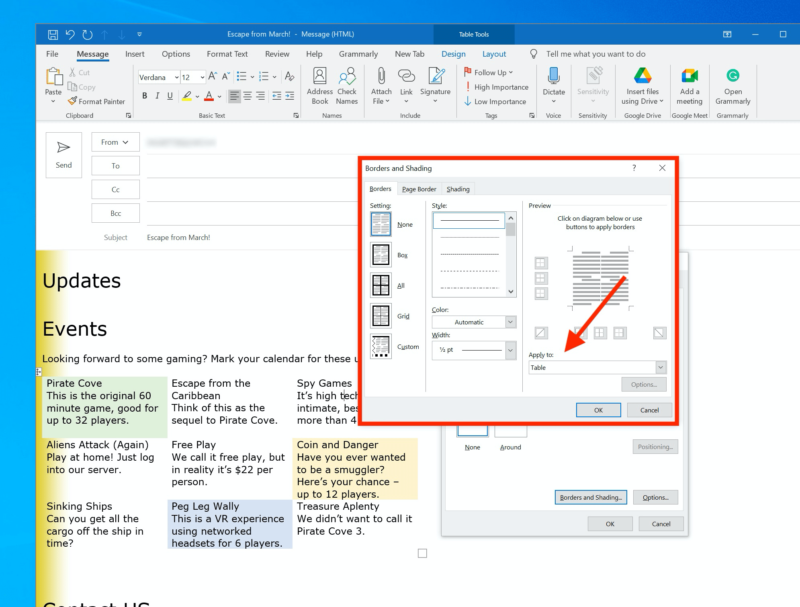Click the Save icon in title bar
Screen dimensions: 800x607
[x=53, y=35]
